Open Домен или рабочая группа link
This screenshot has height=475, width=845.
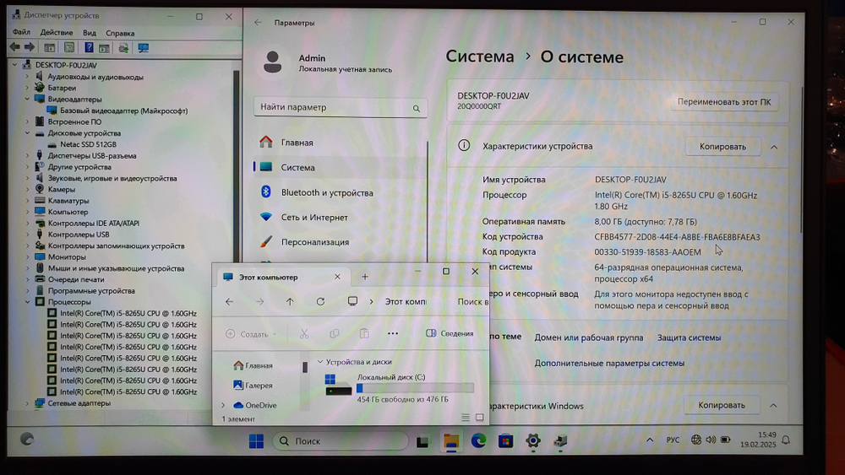point(588,337)
